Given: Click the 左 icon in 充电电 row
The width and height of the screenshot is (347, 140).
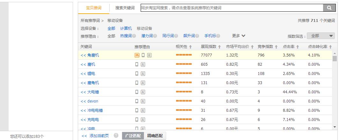Looking at the screenshot, I should point(143,120).
